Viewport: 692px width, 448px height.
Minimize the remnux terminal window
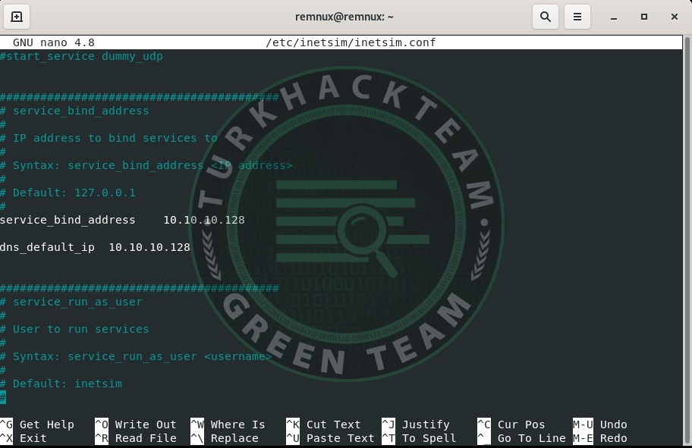(x=613, y=17)
